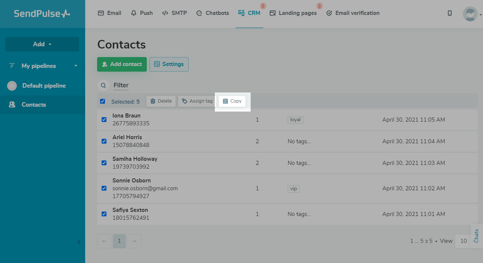This screenshot has height=263, width=483.
Task: Open Contacts in sidebar
Action: (x=42, y=105)
